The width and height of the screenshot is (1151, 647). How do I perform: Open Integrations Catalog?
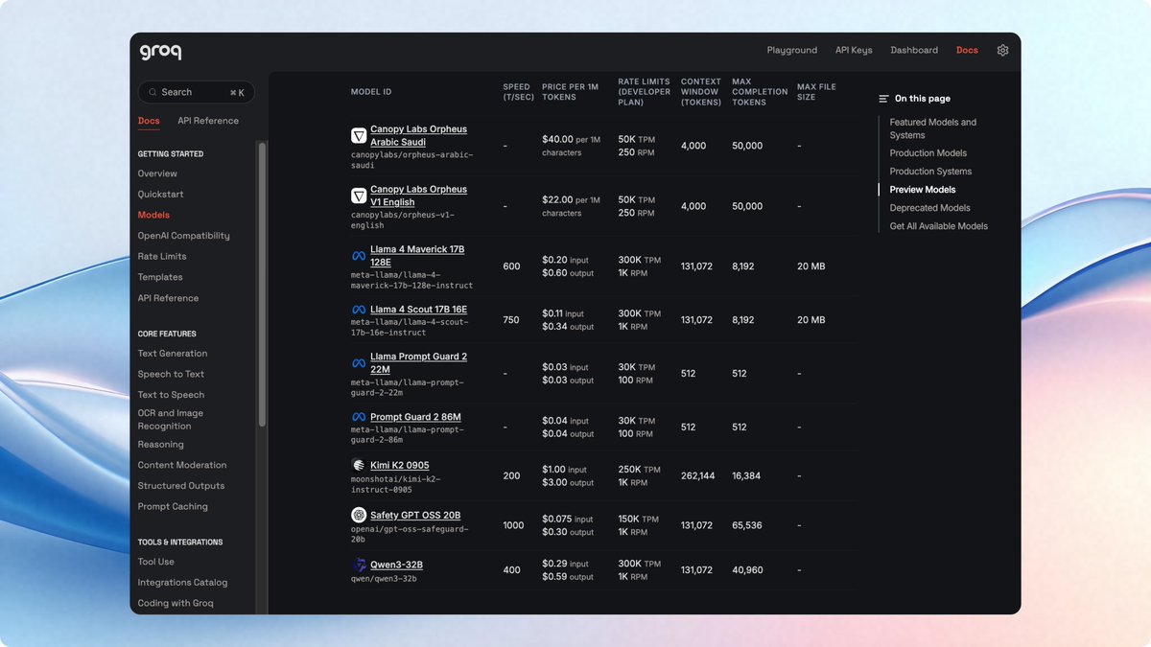pos(182,583)
